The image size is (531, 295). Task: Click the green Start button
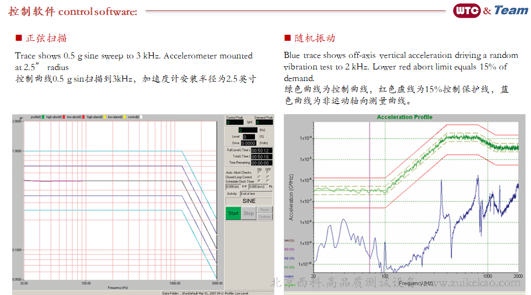(x=233, y=213)
